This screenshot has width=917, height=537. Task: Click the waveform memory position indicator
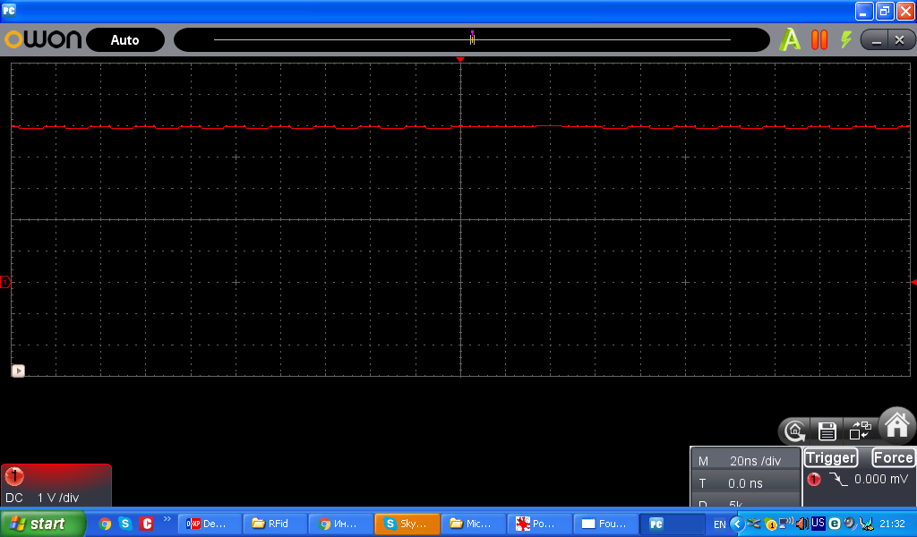pos(472,38)
